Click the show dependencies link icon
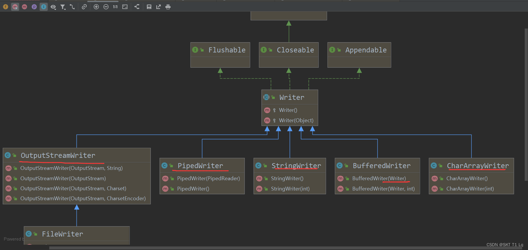 [x=84, y=7]
